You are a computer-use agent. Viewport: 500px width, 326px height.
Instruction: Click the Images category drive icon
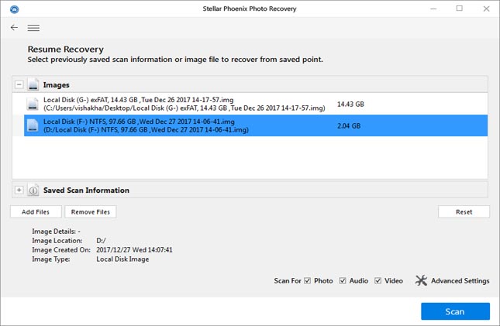[33, 84]
